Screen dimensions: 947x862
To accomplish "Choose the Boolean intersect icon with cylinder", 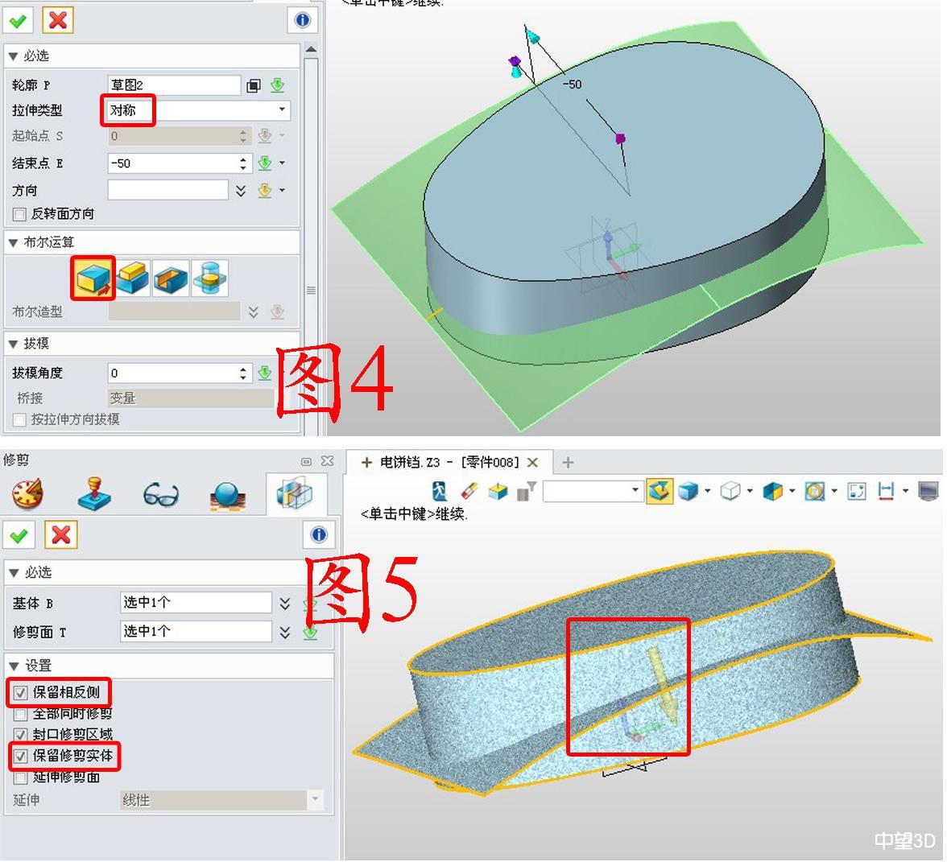I will pos(209,278).
